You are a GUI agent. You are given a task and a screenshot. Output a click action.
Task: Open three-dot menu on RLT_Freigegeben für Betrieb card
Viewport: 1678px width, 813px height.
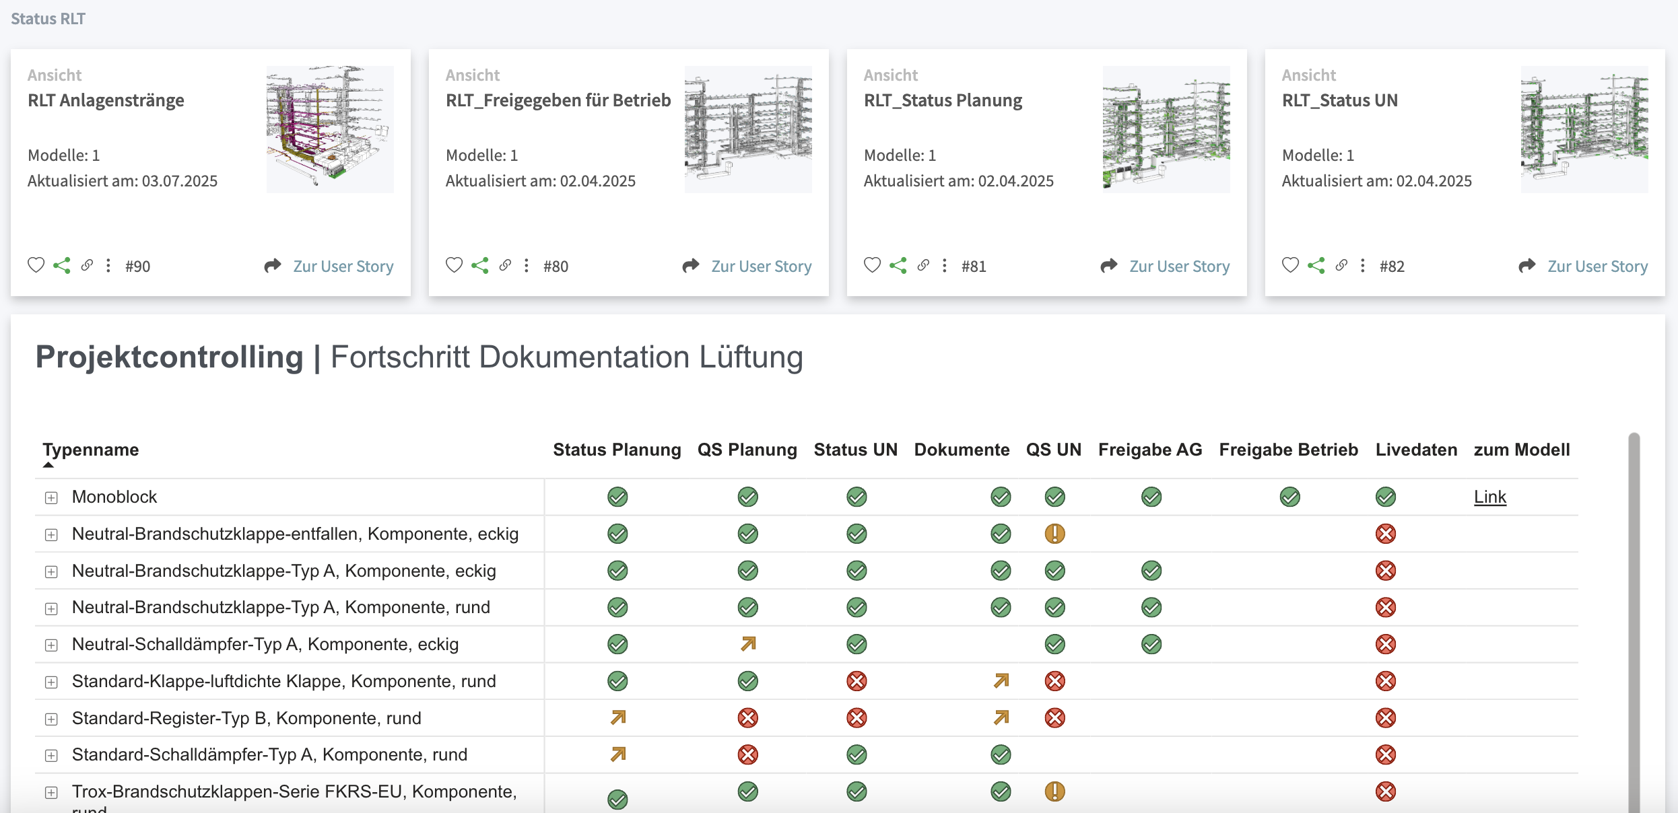pyautogui.click(x=527, y=265)
